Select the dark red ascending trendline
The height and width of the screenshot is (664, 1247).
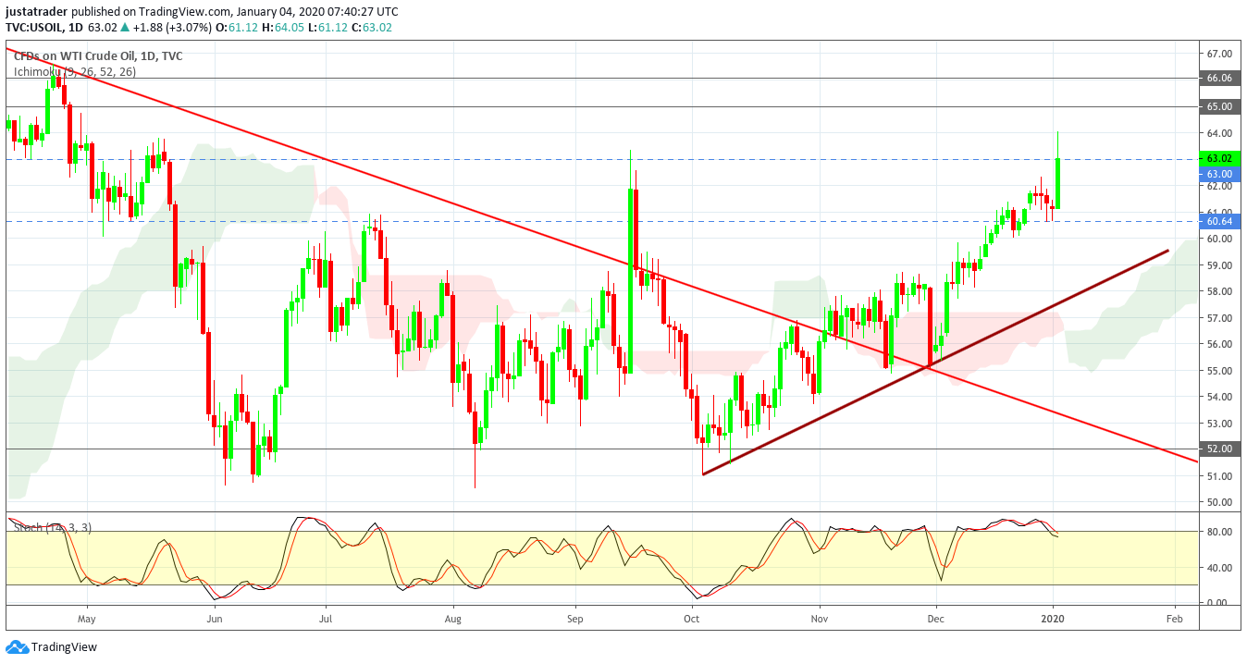(x=936, y=363)
